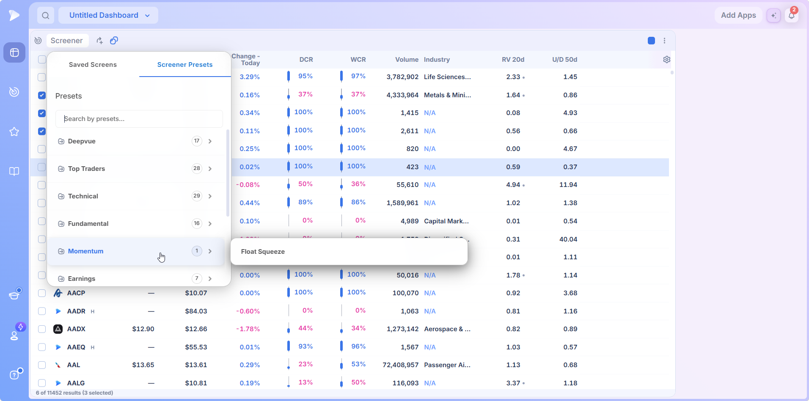The width and height of the screenshot is (809, 401).
Task: Uncheck the row with 0.34% change
Action: pos(41,113)
